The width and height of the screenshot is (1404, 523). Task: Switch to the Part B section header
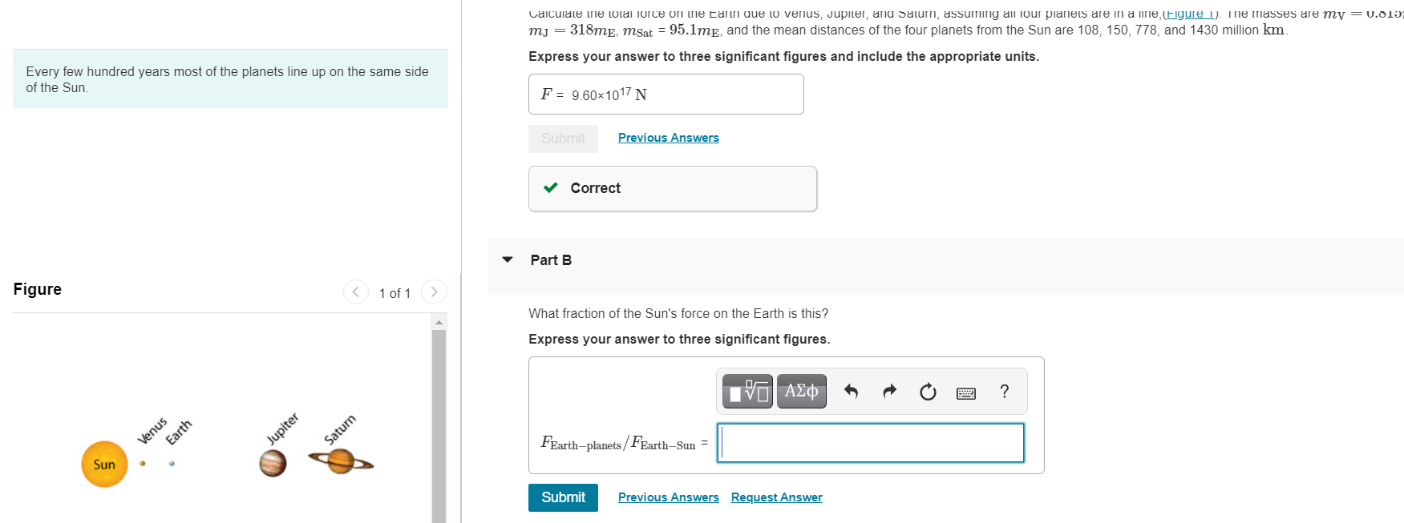coord(550,259)
